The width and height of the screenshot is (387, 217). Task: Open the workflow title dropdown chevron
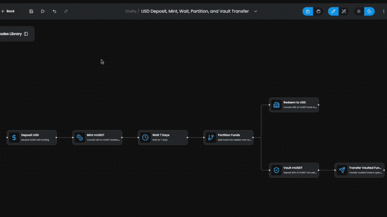coord(256,11)
